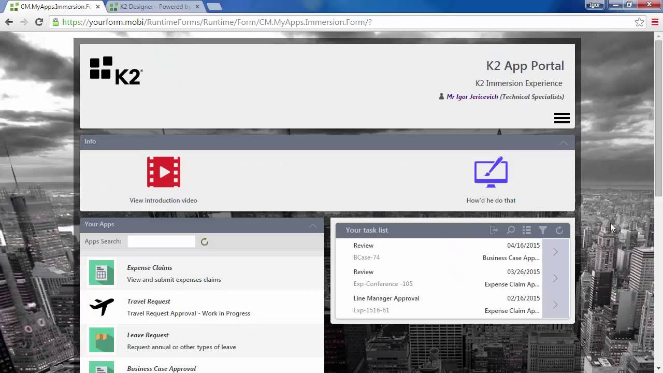
Task: Expand the BCase-74 Review task arrow
Action: coord(555,252)
